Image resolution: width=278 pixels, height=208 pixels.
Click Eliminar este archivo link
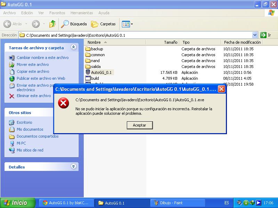pyautogui.click(x=34, y=96)
